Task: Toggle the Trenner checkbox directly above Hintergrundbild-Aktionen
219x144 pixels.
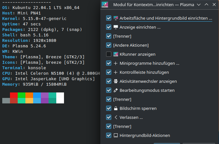Action: [109, 126]
